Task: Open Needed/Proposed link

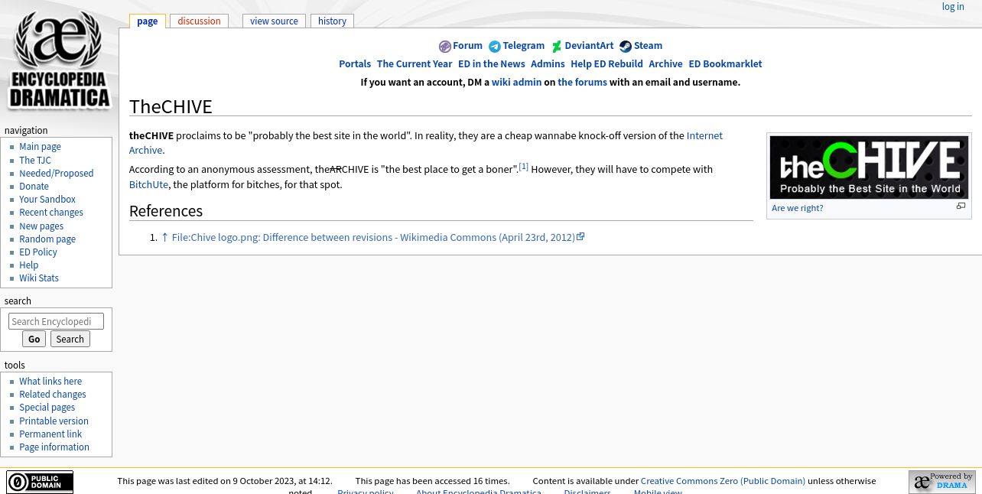Action: (56, 174)
